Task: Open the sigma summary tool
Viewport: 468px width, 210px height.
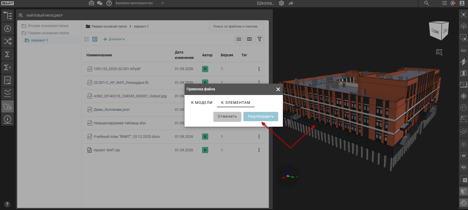Action: [8, 54]
